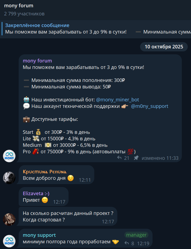Click the '10 октября 2025' date badge

[164, 47]
